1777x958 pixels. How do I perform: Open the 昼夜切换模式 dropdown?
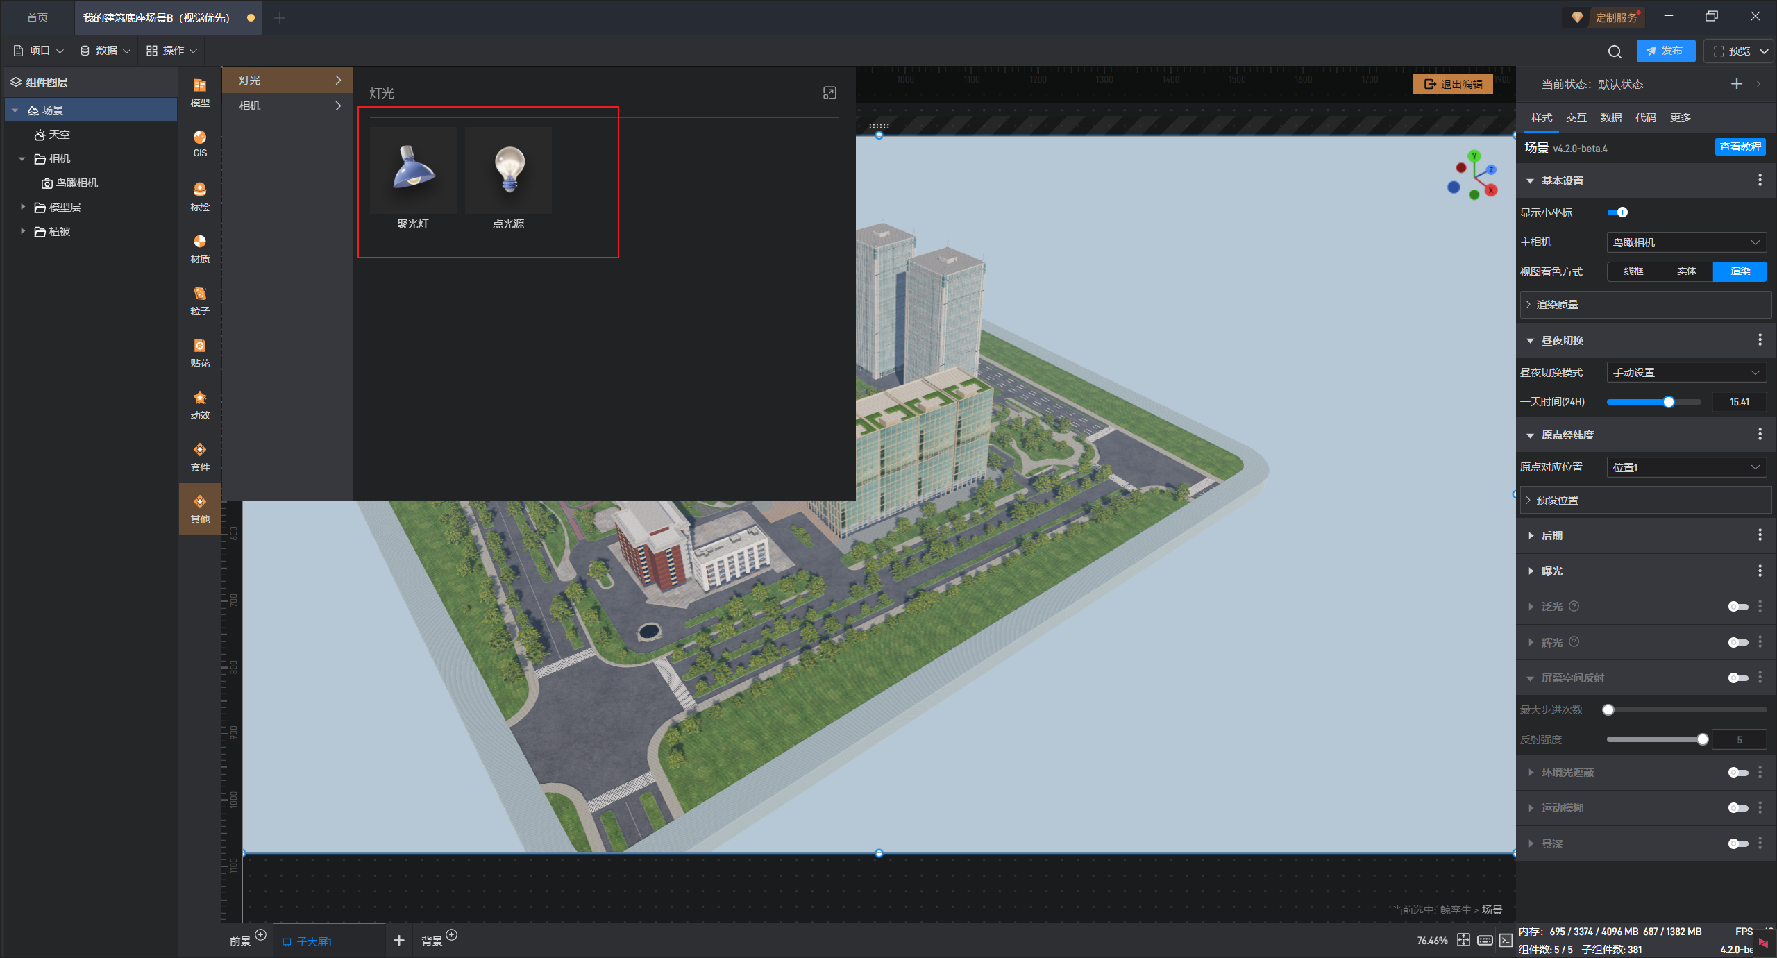point(1686,373)
